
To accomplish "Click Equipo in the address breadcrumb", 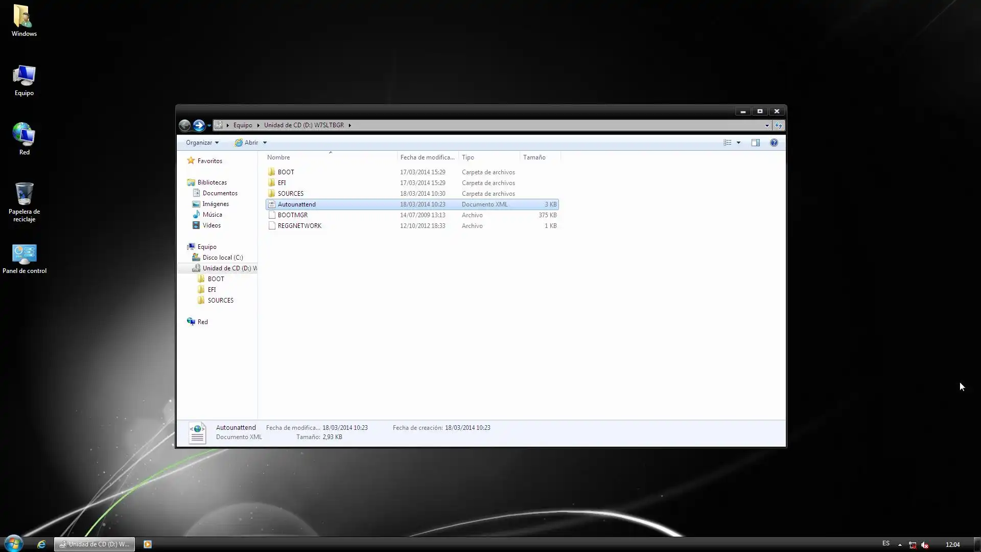I will click(x=242, y=125).
